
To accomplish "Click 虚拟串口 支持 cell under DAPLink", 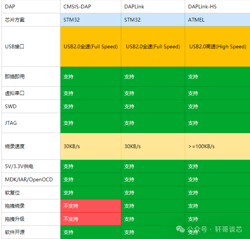I will pos(153,93).
